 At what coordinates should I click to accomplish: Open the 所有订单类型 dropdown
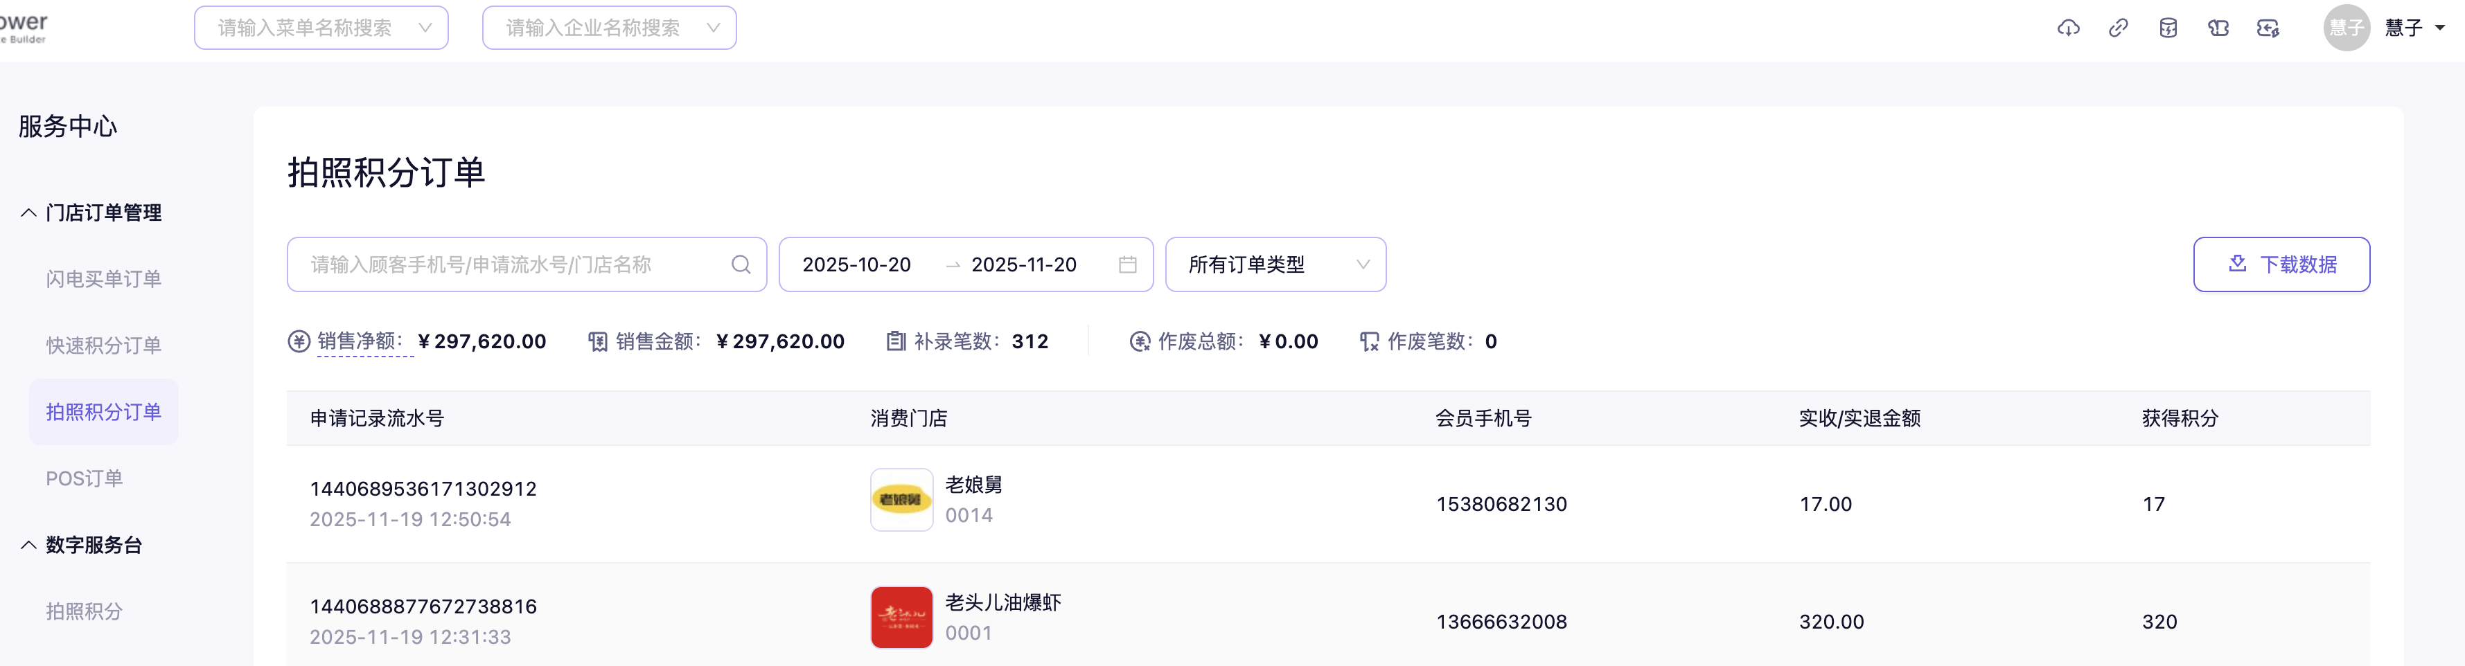(x=1275, y=265)
